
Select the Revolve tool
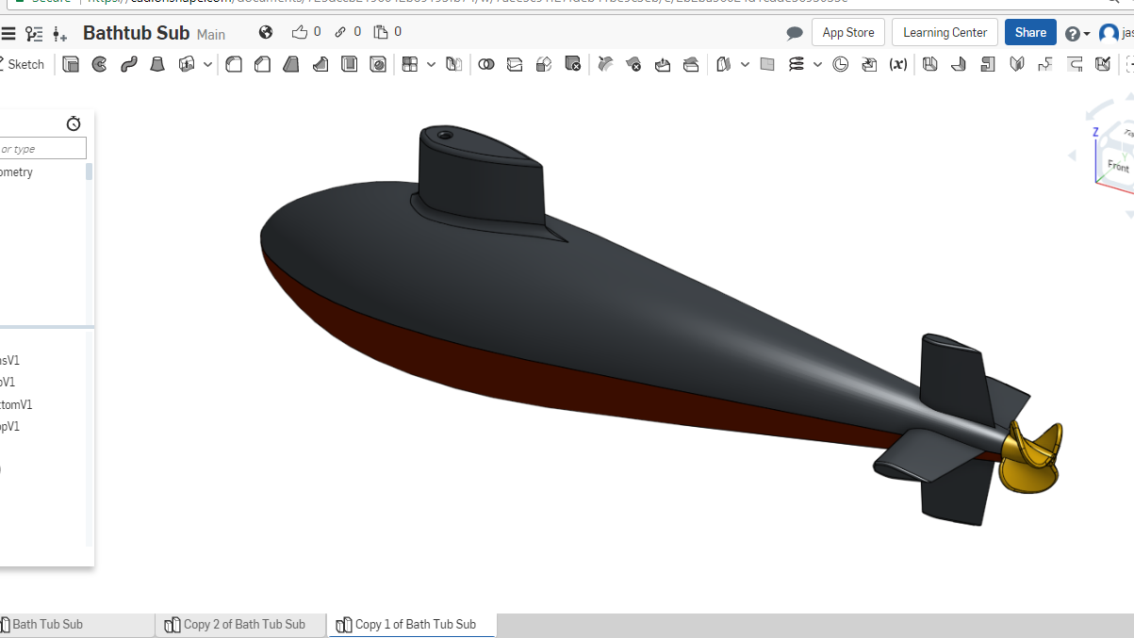click(x=99, y=65)
